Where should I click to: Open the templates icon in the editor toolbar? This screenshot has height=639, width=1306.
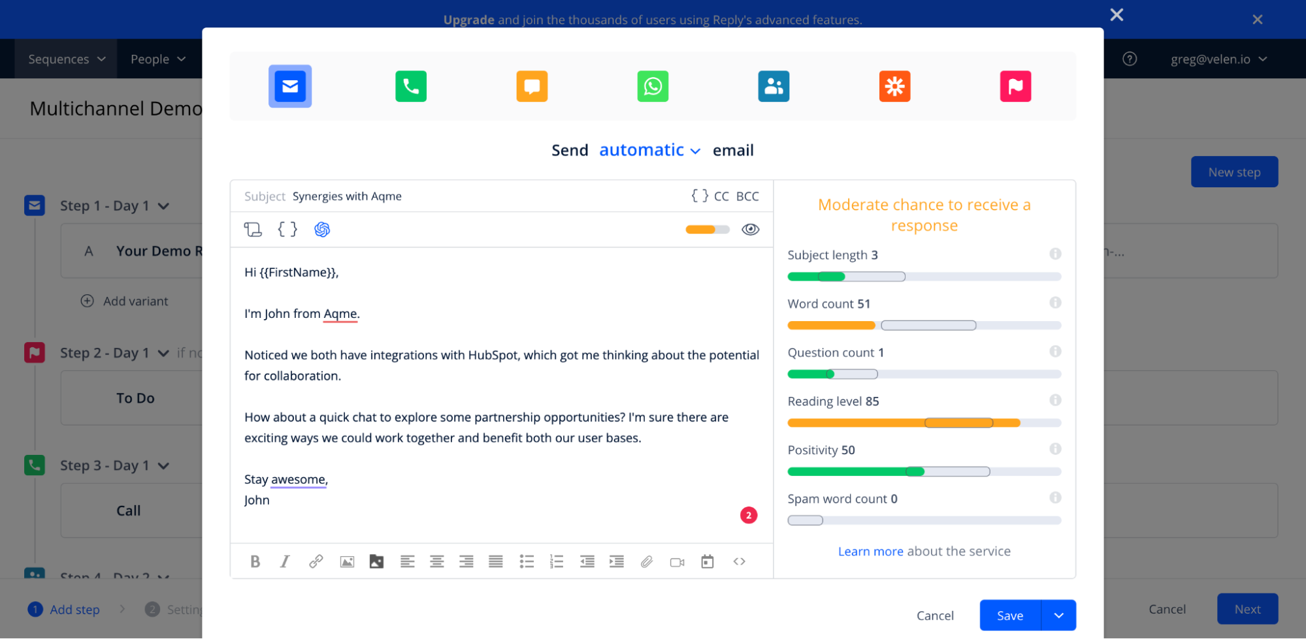(253, 229)
